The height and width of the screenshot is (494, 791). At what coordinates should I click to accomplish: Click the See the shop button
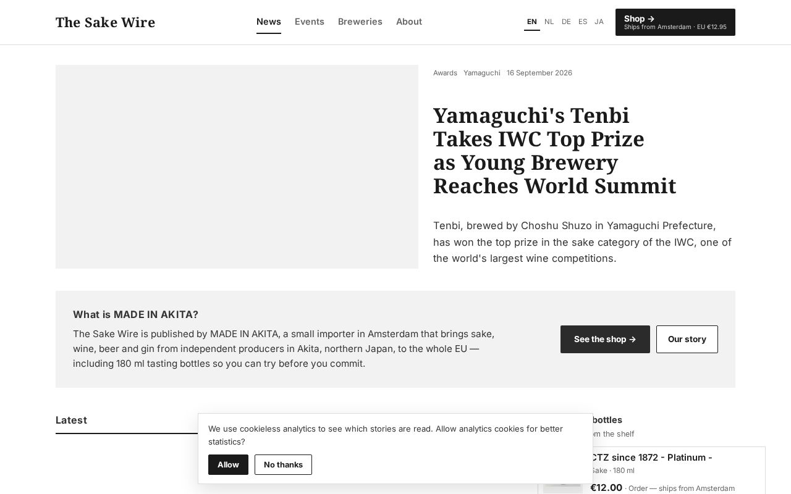point(605,339)
